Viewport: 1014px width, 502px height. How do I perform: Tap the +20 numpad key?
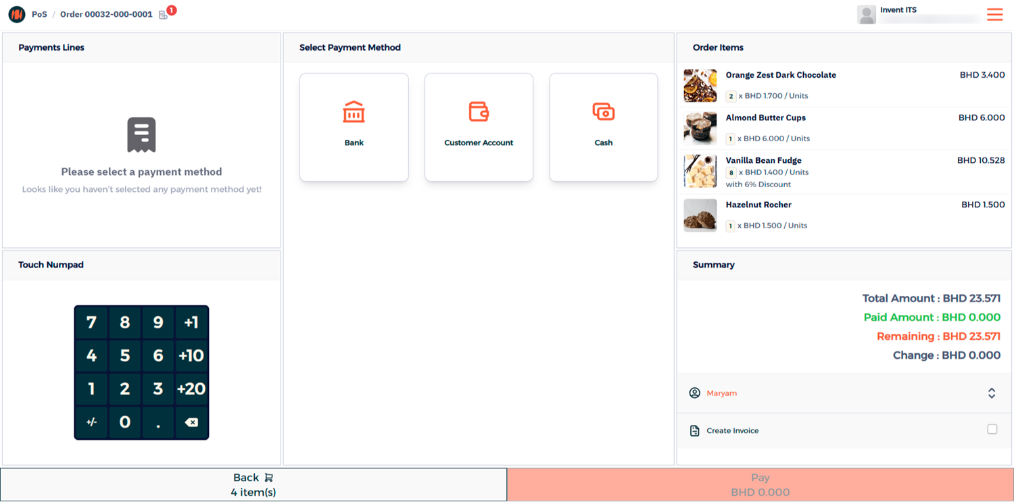191,389
